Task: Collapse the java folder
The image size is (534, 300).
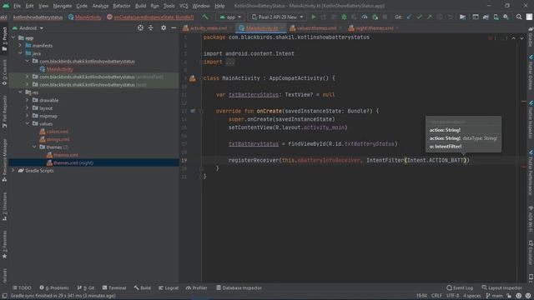Action: click(x=20, y=53)
